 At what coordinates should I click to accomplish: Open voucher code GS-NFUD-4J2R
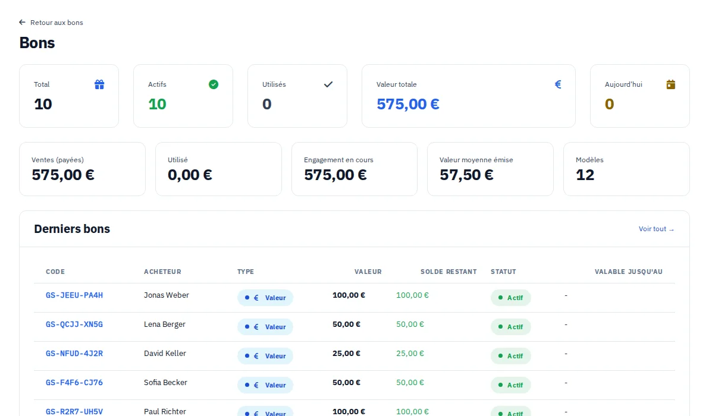pos(74,354)
